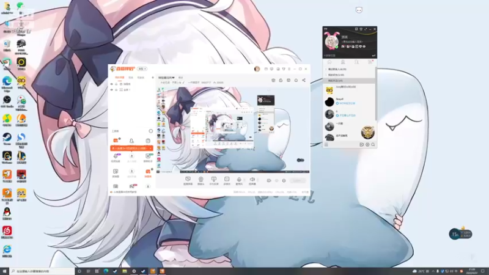Open the person-shaped toolbox tool icon
Image resolution: width=489 pixels, height=275 pixels.
coord(131,141)
